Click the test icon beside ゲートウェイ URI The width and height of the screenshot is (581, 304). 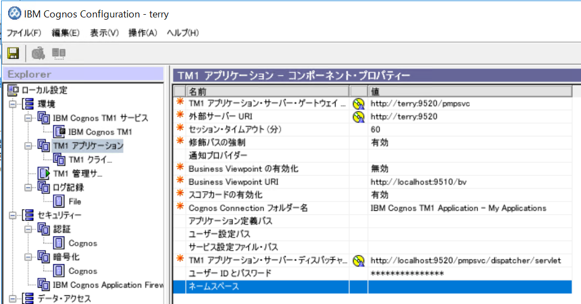(358, 104)
